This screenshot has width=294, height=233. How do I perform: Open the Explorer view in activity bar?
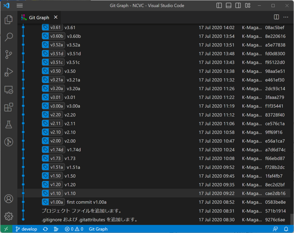(x=9, y=20)
